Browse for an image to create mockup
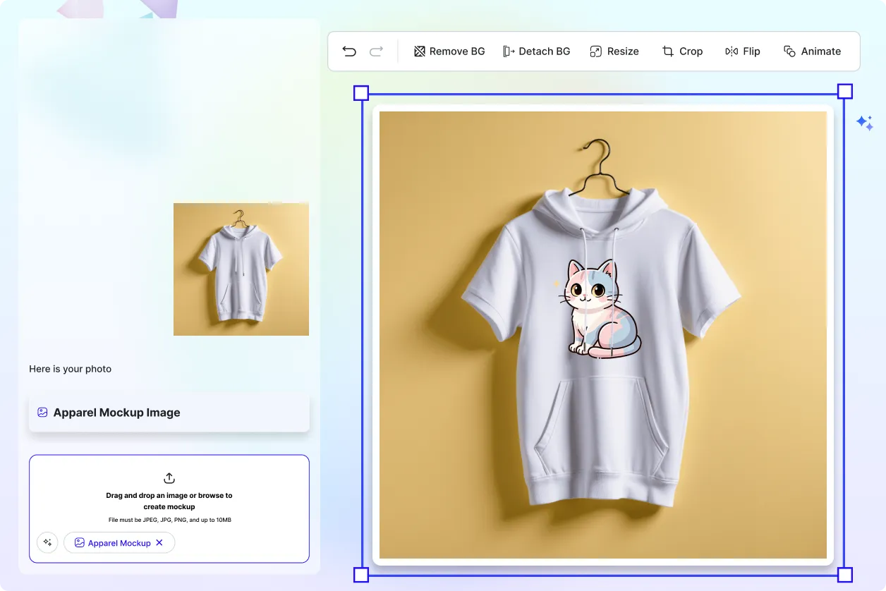 tap(169, 501)
